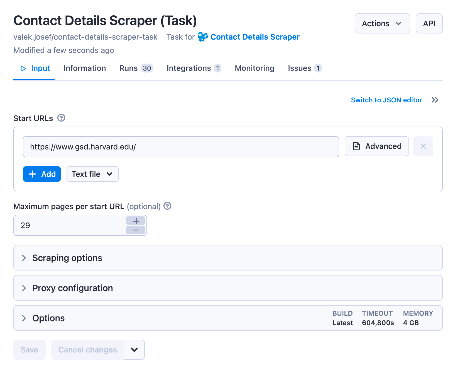This screenshot has height=372, width=455.
Task: Click the start URL input field
Action: [x=181, y=146]
